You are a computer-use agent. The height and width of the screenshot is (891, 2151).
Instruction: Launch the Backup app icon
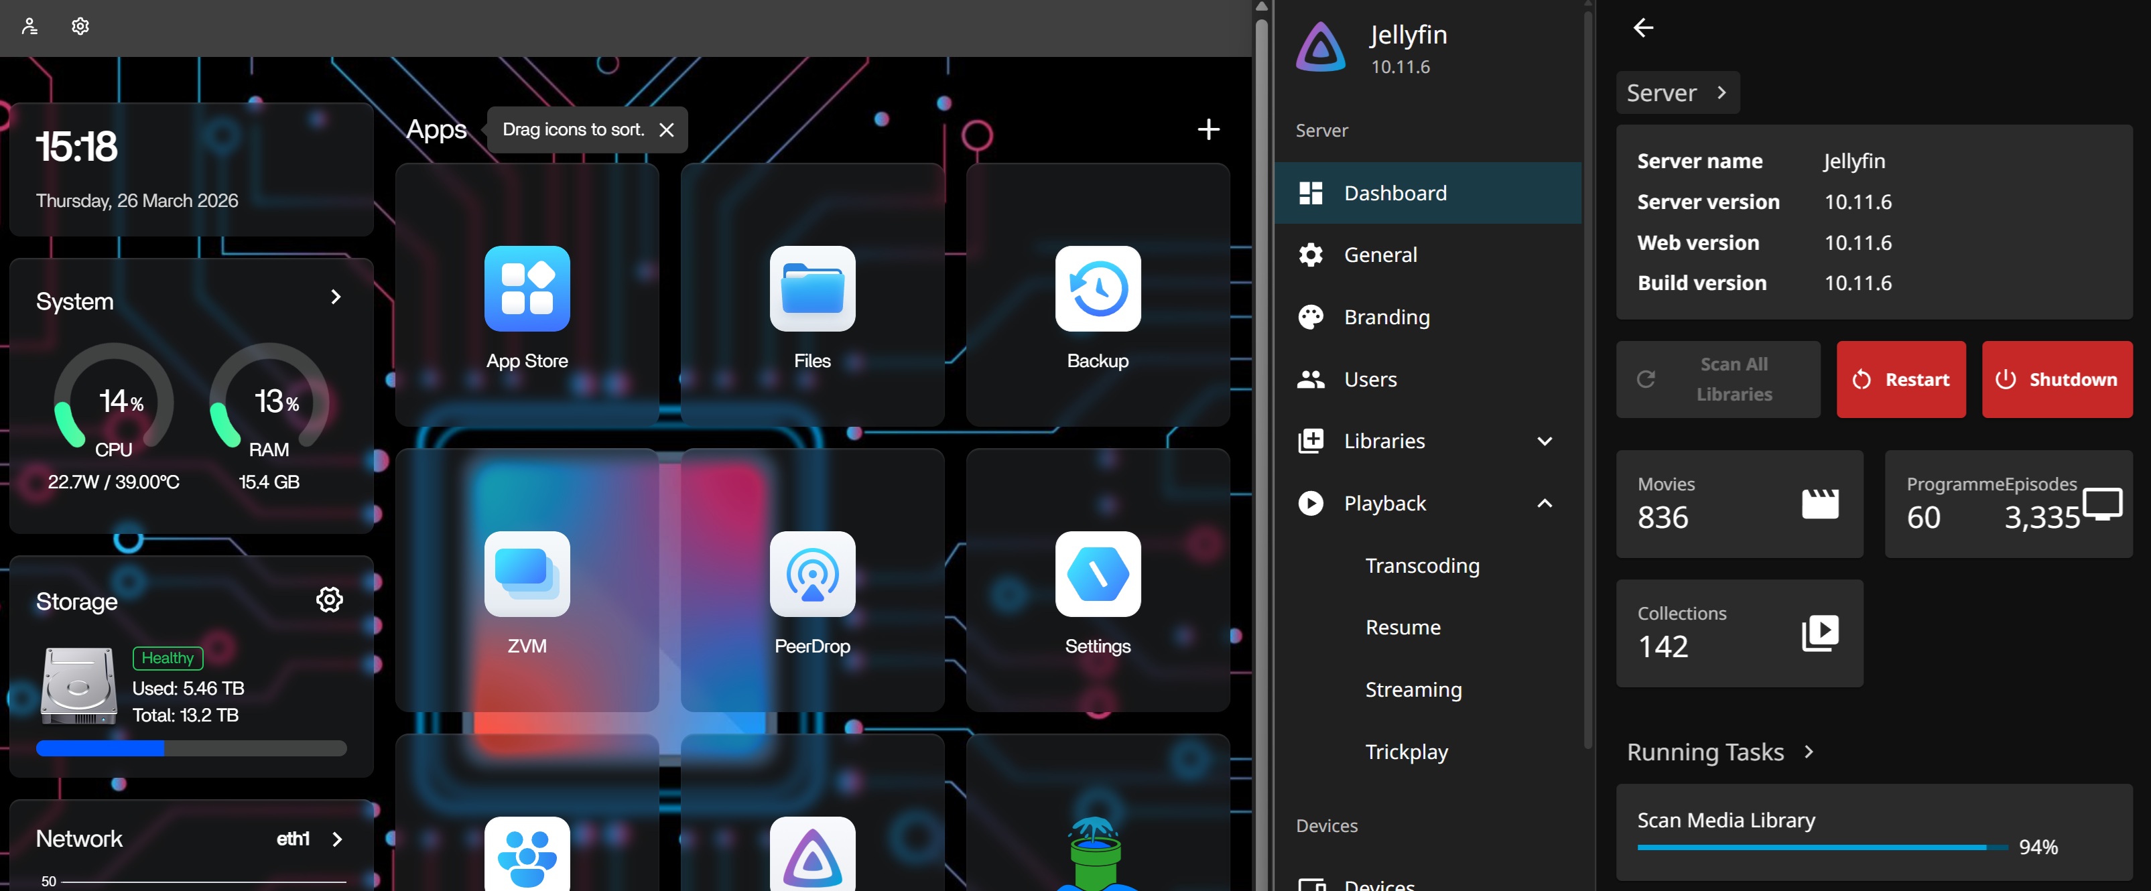click(x=1097, y=288)
